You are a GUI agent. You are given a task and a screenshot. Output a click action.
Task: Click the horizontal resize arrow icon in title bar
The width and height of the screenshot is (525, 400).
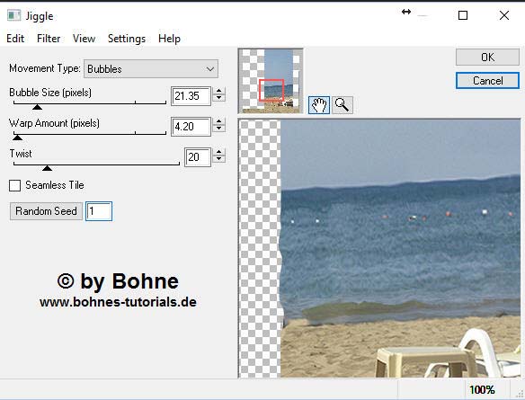coord(406,12)
